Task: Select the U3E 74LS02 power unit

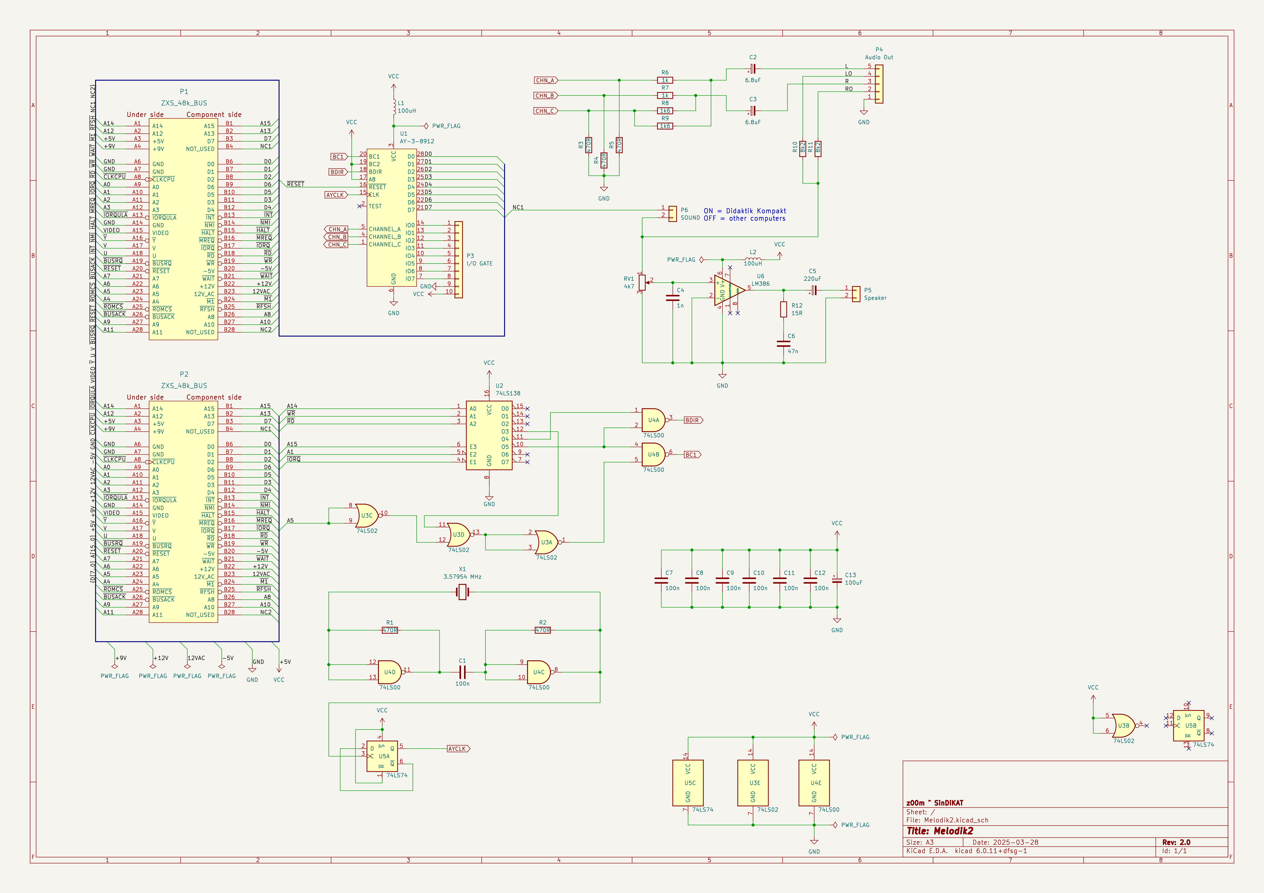Action: 753,783
